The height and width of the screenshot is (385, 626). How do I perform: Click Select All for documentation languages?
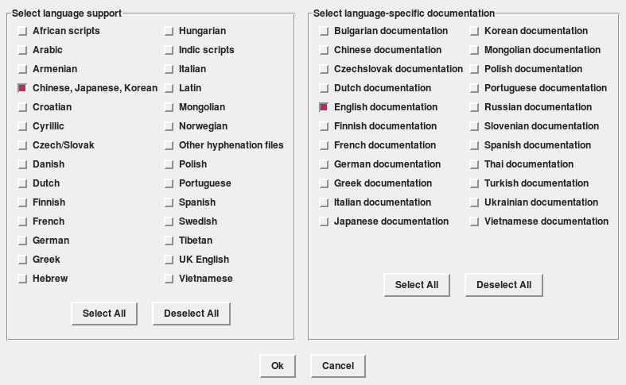(417, 285)
